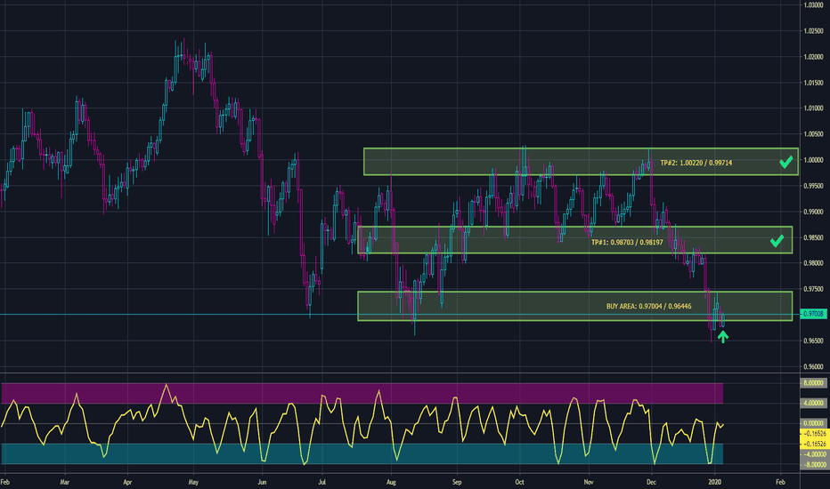Image resolution: width=830 pixels, height=489 pixels.
Task: Click the green up arrow below the buy area
Action: 723,337
